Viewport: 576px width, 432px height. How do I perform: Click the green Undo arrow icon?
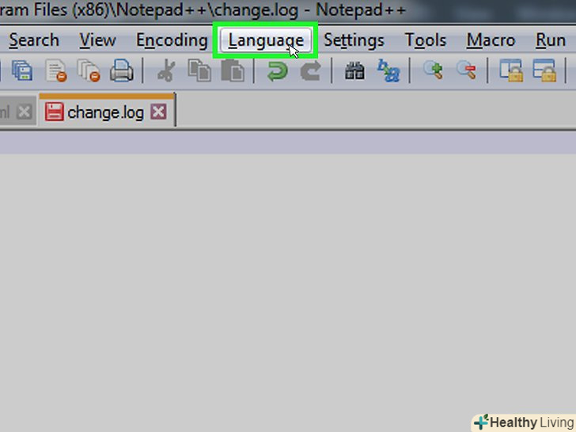coord(277,71)
